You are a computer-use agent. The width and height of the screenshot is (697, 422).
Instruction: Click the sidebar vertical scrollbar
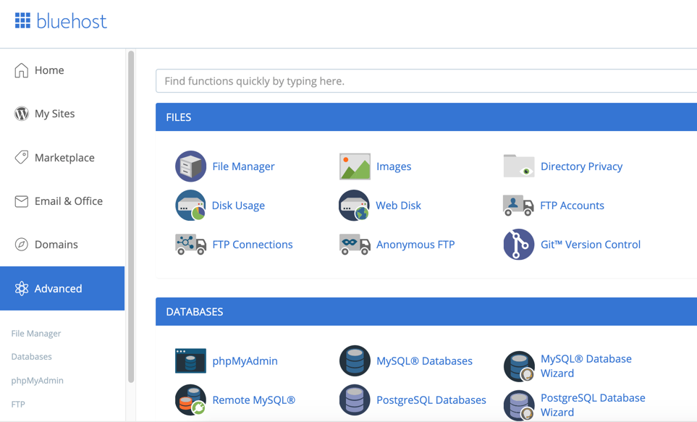131,216
